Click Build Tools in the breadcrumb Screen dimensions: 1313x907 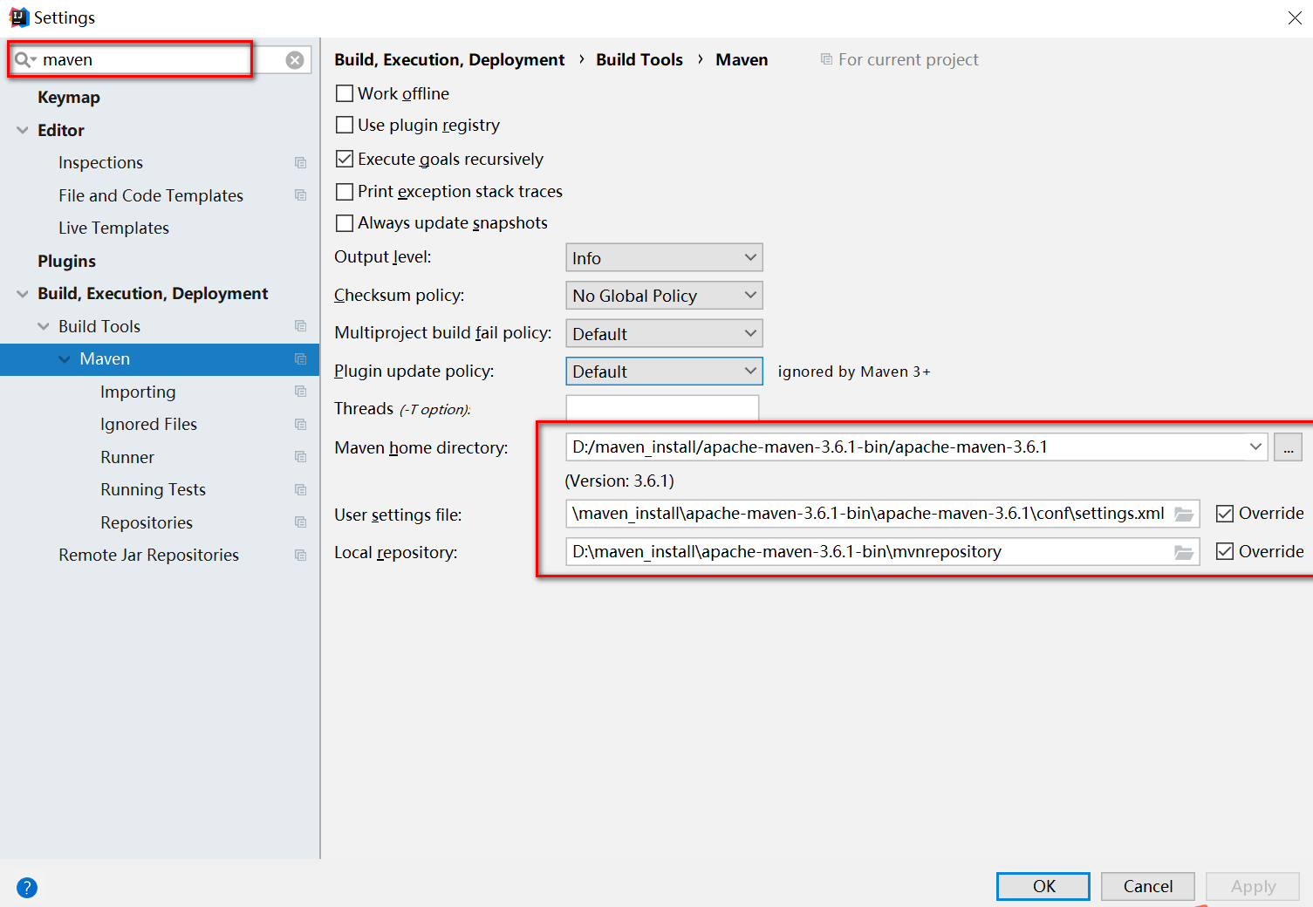(639, 59)
